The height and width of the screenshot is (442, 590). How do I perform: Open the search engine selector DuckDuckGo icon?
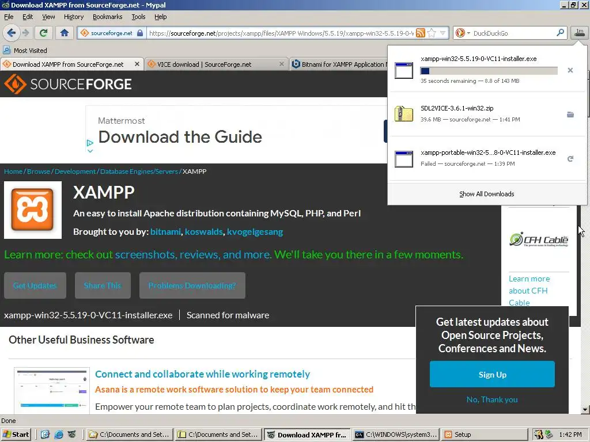click(460, 33)
